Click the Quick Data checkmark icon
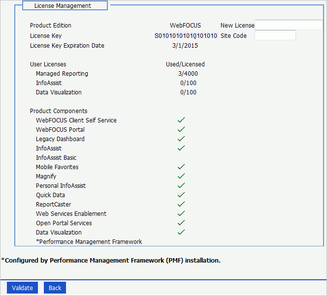The image size is (327, 296). [181, 195]
